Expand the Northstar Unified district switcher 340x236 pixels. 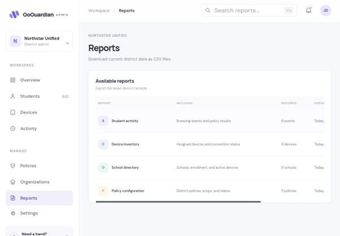point(40,41)
